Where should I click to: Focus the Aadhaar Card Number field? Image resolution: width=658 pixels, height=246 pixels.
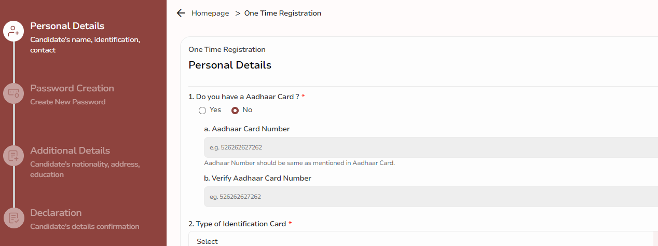(431, 147)
